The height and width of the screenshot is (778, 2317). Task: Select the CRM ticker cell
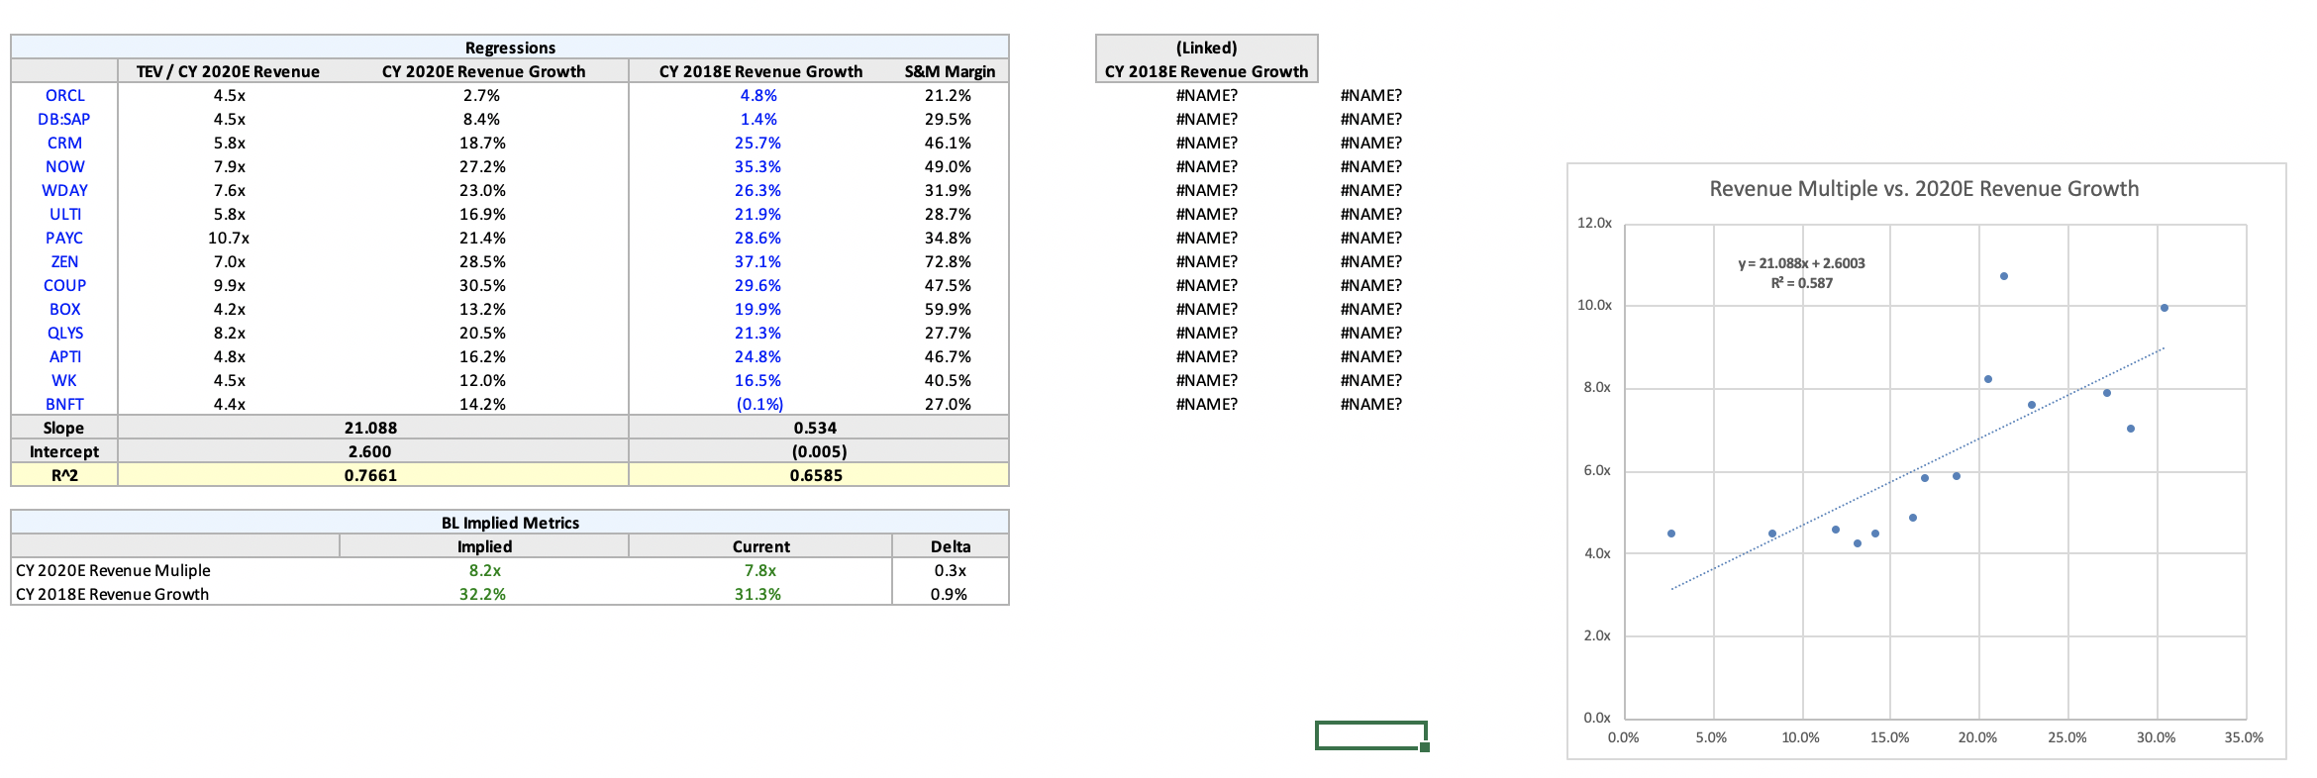tap(64, 143)
